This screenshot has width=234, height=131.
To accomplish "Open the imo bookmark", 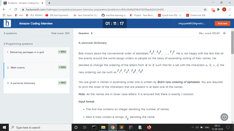I will click(19, 15).
